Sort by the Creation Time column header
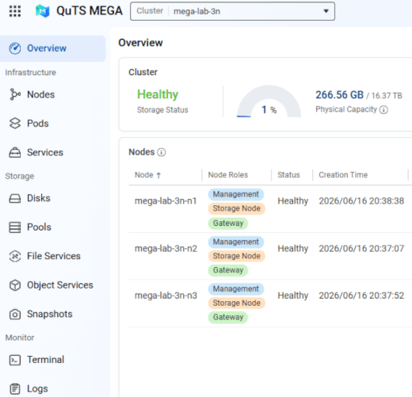The height and width of the screenshot is (397, 412). [x=343, y=175]
